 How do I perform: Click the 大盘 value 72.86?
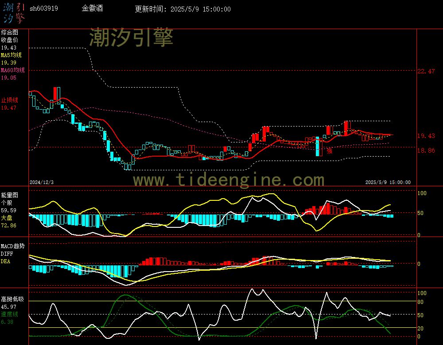point(9,226)
